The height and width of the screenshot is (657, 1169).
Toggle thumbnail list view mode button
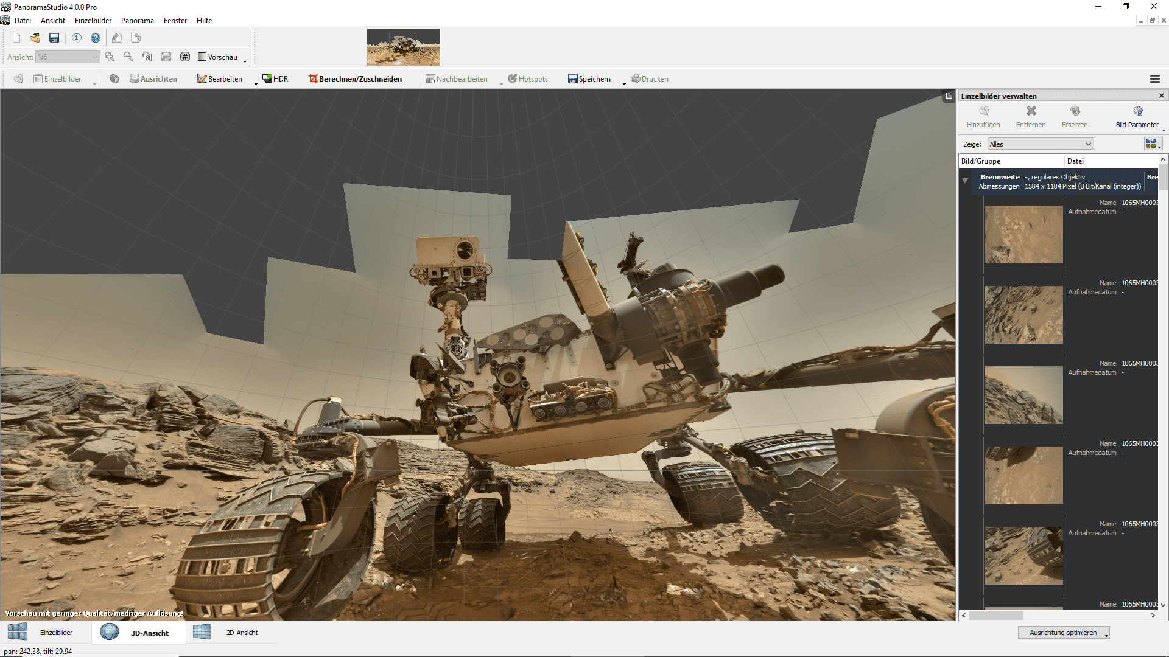click(x=1150, y=144)
